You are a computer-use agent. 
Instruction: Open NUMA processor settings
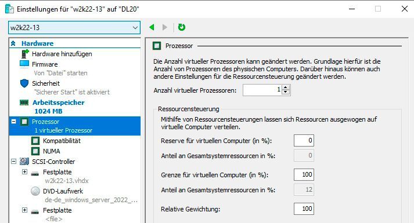(x=51, y=151)
